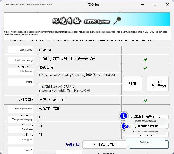Click the Ent database value

pos(41,117)
